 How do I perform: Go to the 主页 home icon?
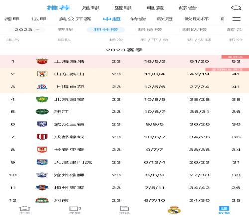(x=25, y=210)
